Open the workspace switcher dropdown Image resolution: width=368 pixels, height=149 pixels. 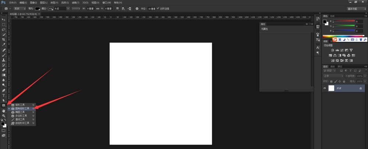coord(357,9)
